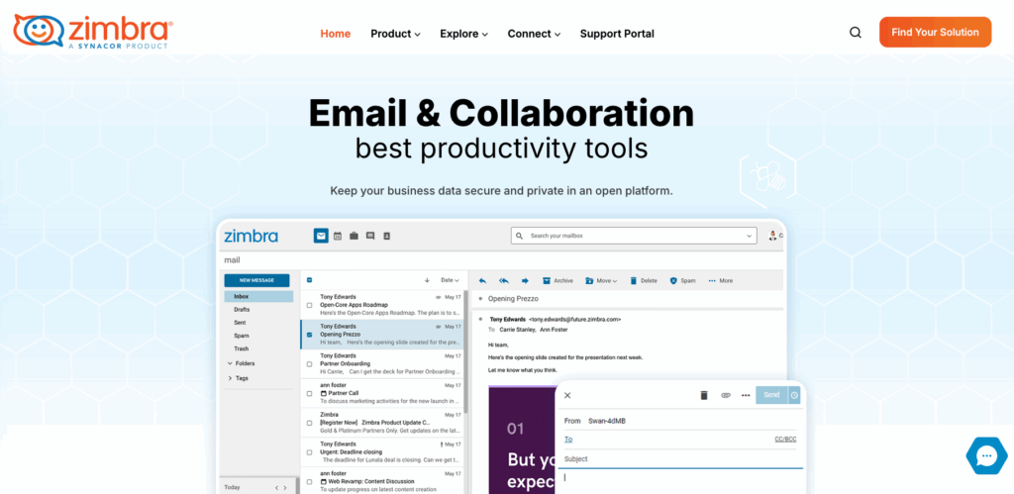This screenshot has height=494, width=1014.
Task: Select the Home navigation item
Action: (335, 34)
